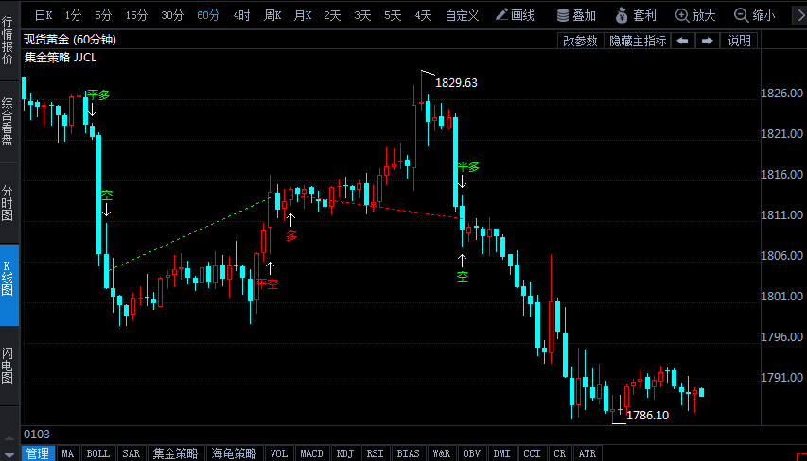Click the 0103 date label
Screen dimensions: 807x461
point(37,435)
